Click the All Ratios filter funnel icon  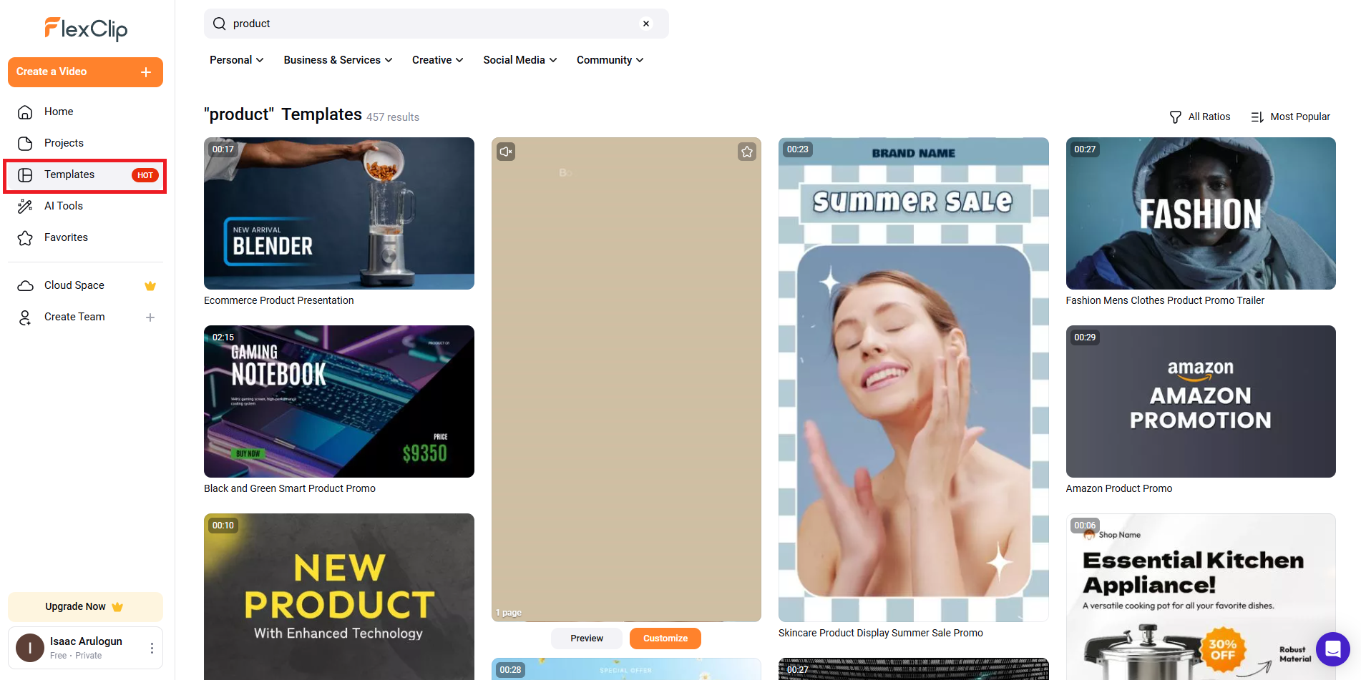pyautogui.click(x=1175, y=117)
